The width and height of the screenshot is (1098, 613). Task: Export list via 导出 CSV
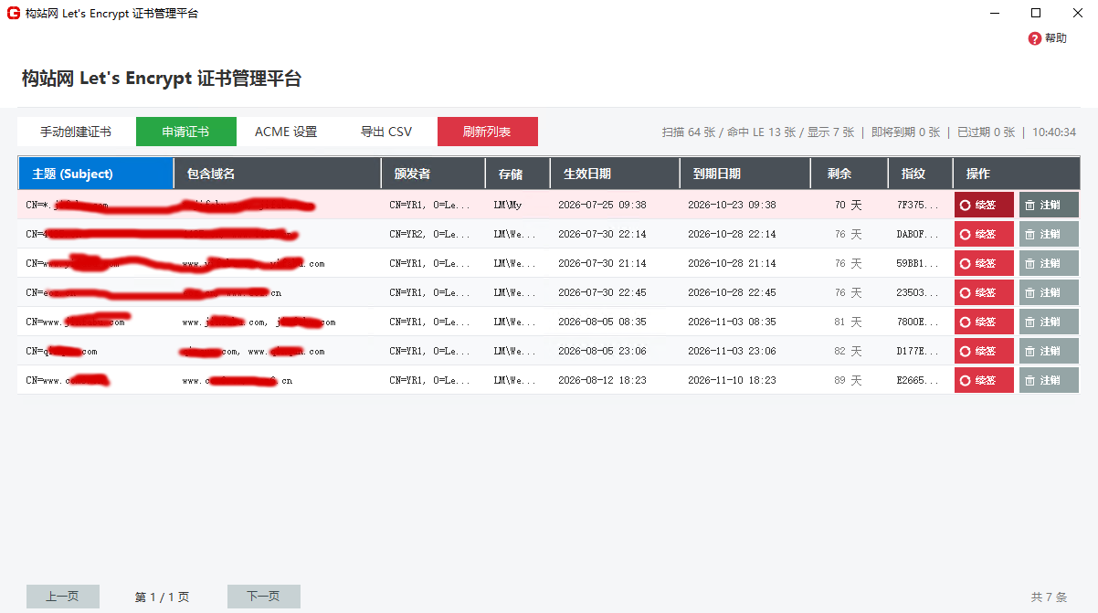(x=385, y=132)
